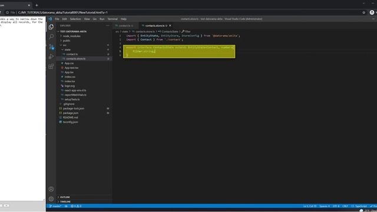The width and height of the screenshot is (377, 212).
Task: Open the Extensions view
Action: (x=51, y=67)
